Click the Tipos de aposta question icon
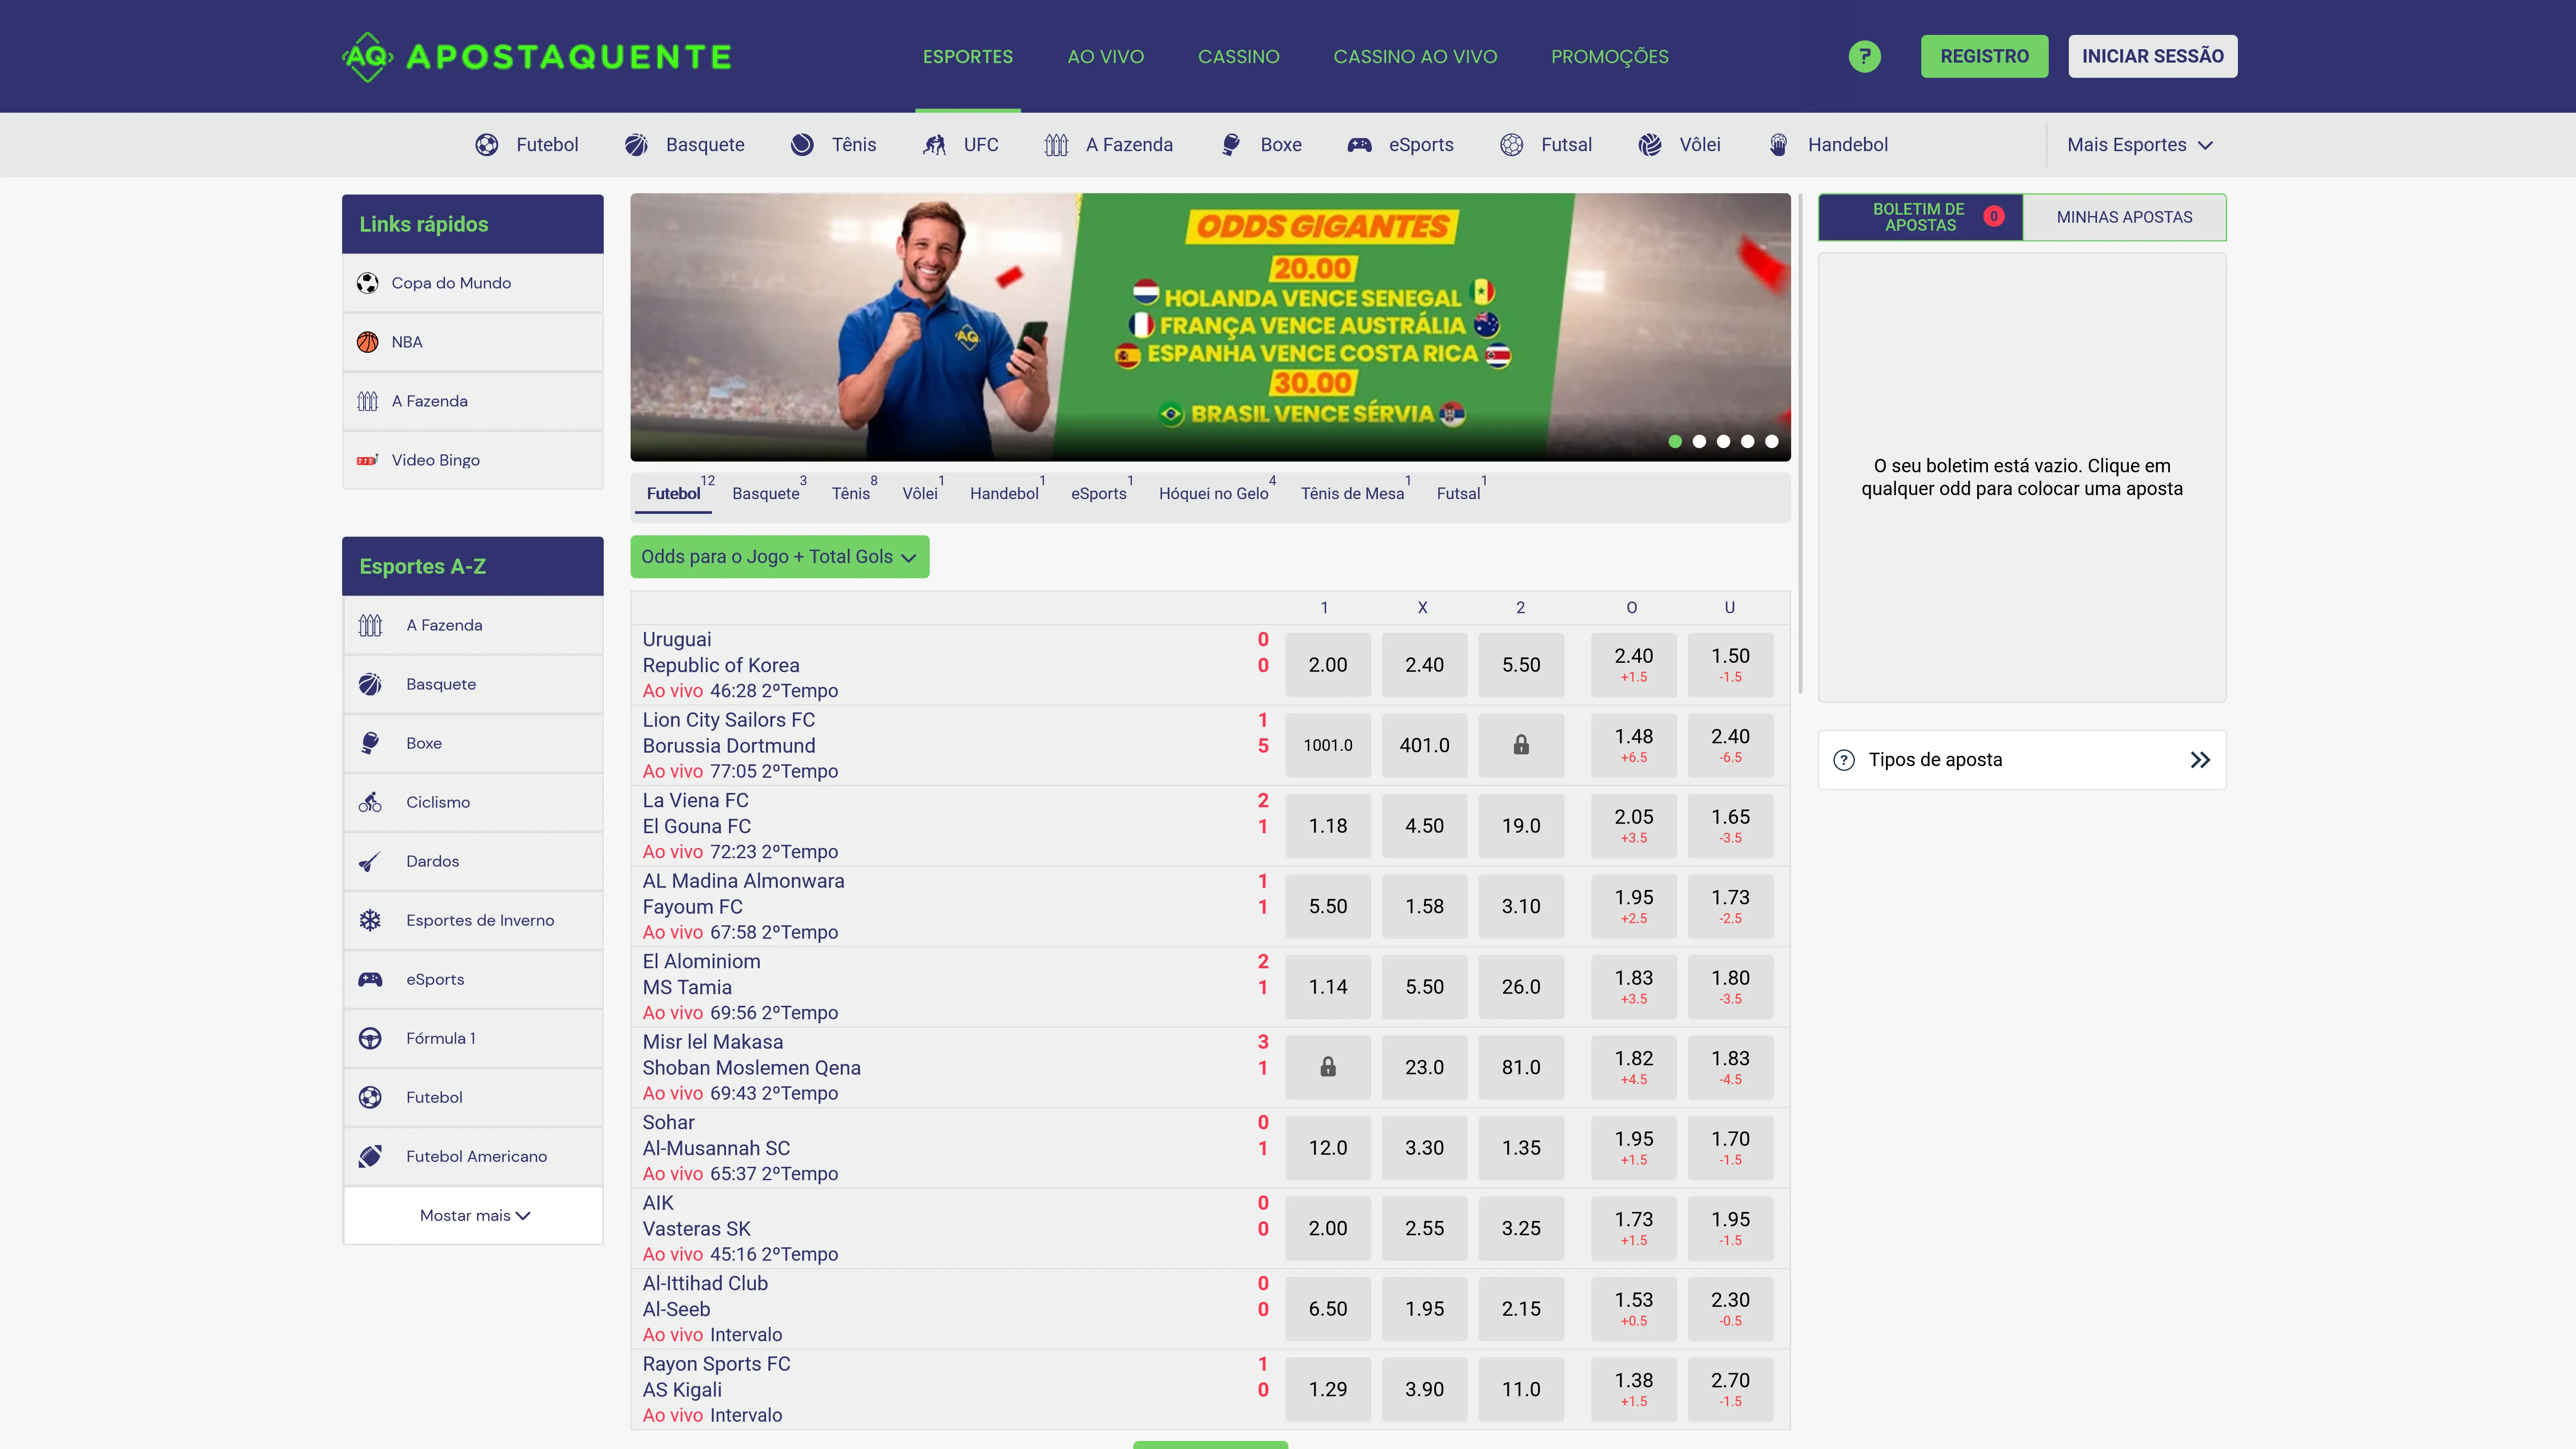Image resolution: width=2576 pixels, height=1449 pixels. 1844,760
